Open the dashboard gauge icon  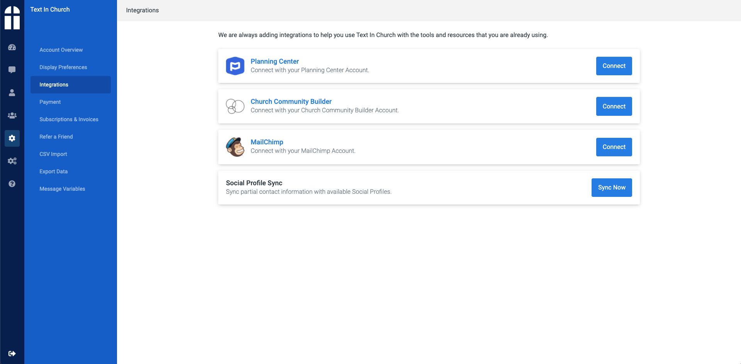pos(12,47)
